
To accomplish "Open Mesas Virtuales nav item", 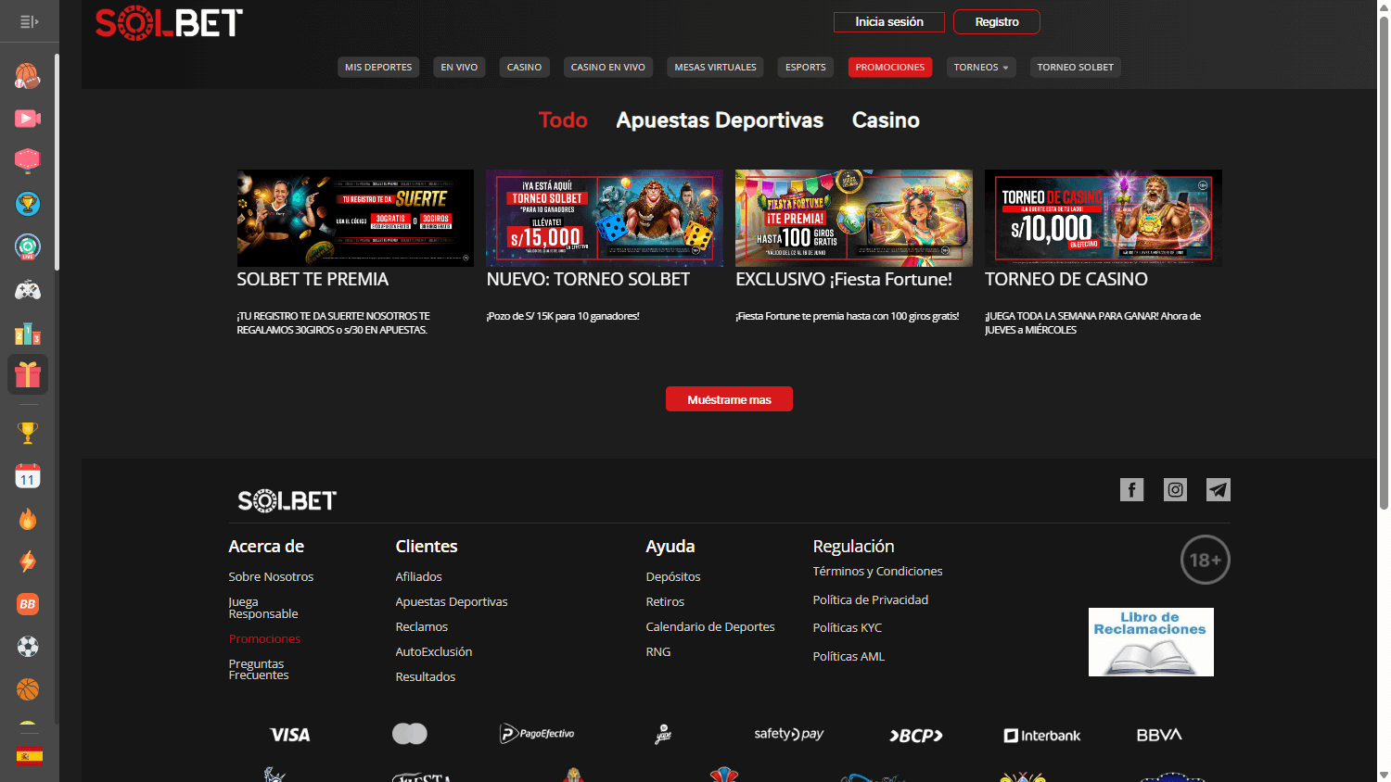I will (x=715, y=67).
